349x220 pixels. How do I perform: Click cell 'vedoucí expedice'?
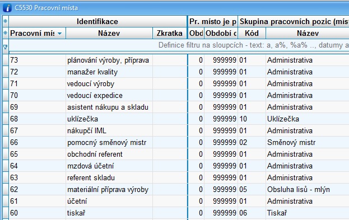[x=109, y=95]
